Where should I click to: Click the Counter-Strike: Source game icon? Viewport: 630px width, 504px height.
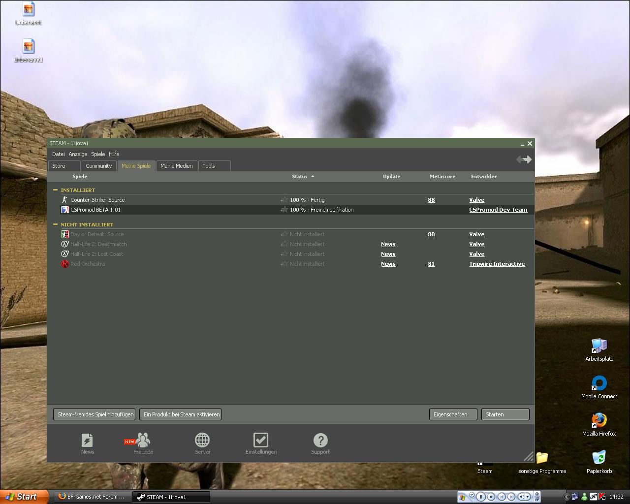point(64,200)
